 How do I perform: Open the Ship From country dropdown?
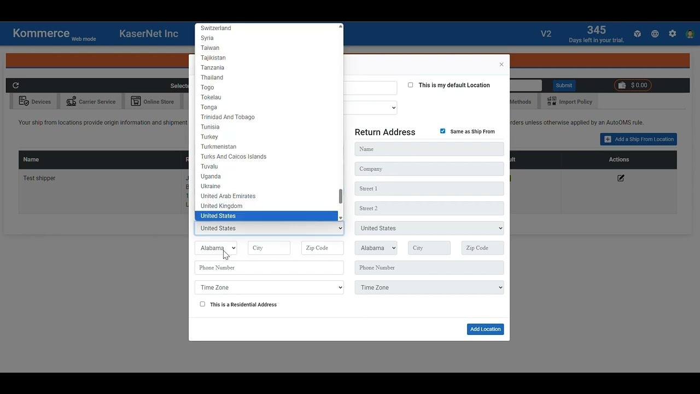pos(269,228)
